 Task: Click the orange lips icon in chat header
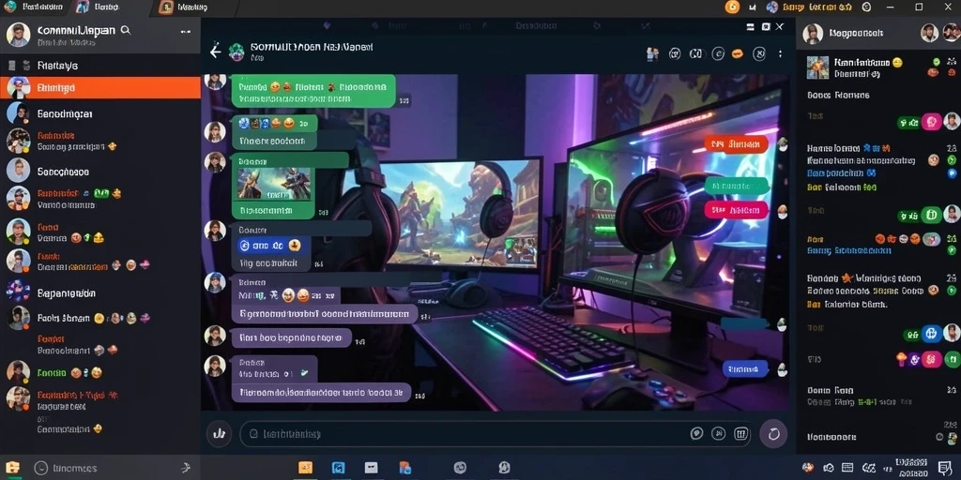[738, 53]
